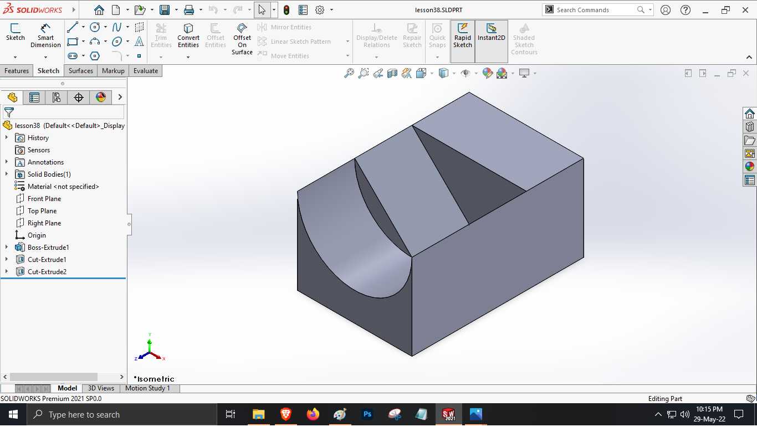
Task: Click Display/Delete Relations button
Action: (x=377, y=36)
